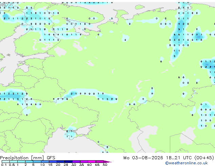Click the '0.1' legend label

[x=4, y=165]
